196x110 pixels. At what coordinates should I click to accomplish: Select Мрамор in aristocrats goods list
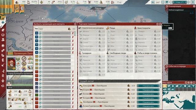coord(148,42)
